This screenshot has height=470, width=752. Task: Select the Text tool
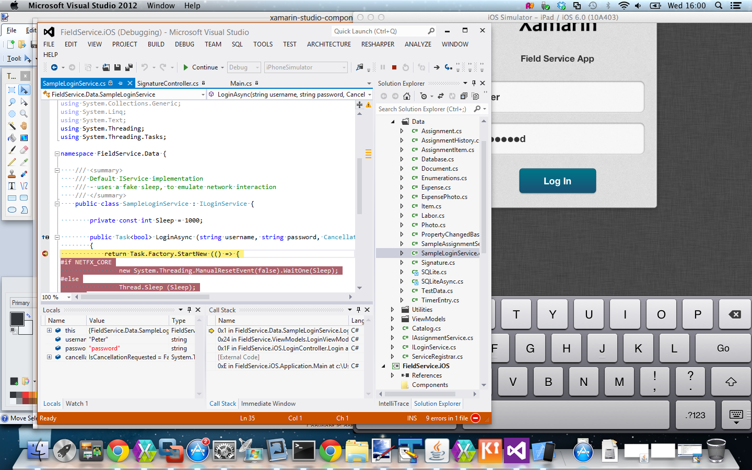click(12, 186)
